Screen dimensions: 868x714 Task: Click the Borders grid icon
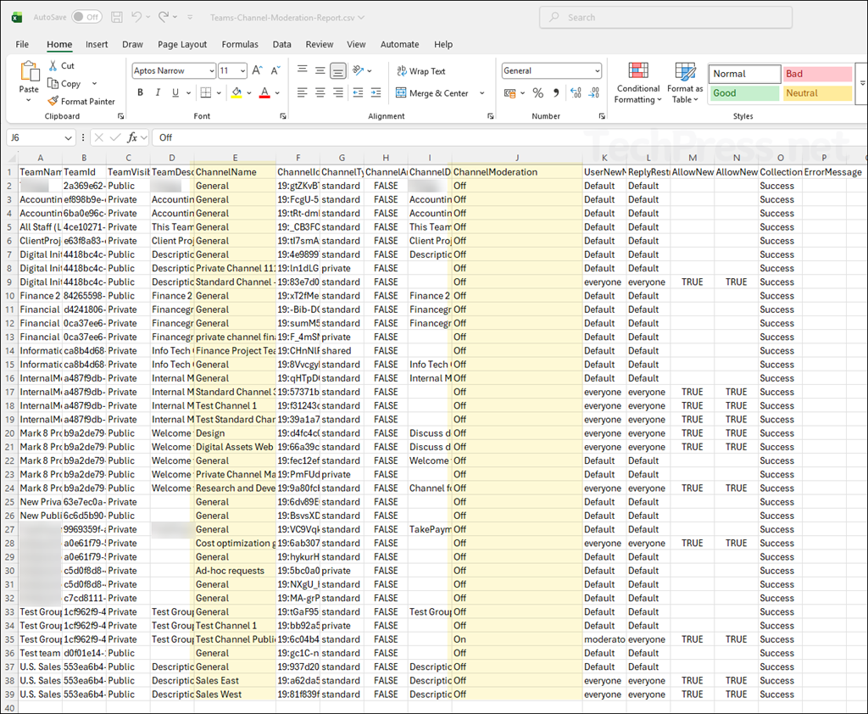[206, 92]
